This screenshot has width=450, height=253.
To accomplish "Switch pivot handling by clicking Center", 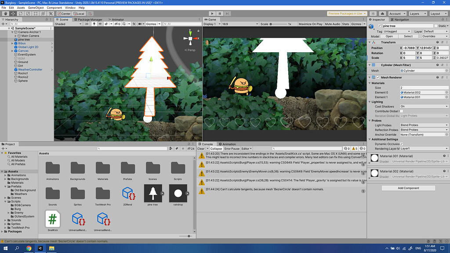I will [64, 13].
